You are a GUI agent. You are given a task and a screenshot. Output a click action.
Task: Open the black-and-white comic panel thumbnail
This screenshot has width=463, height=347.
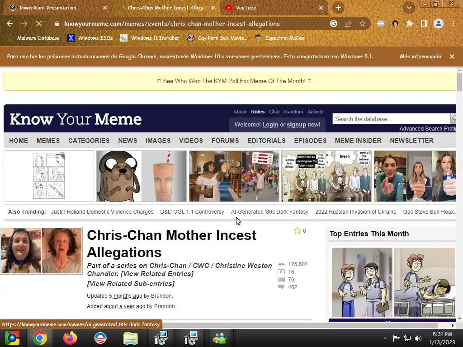pyautogui.click(x=49, y=176)
